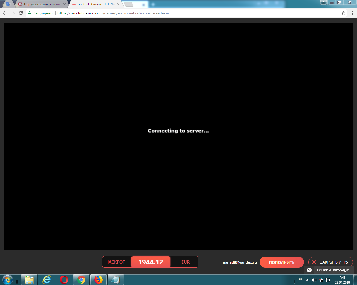This screenshot has height=285, width=357.
Task: Bookmark this page with the star icon
Action: point(343,13)
